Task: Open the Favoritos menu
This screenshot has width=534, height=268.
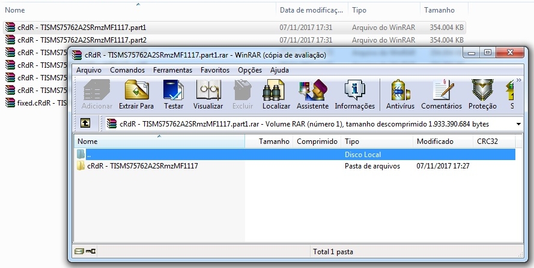Action: [x=215, y=70]
